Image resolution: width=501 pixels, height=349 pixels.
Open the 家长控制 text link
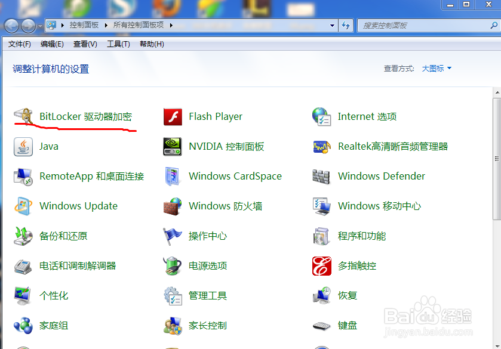pos(208,326)
